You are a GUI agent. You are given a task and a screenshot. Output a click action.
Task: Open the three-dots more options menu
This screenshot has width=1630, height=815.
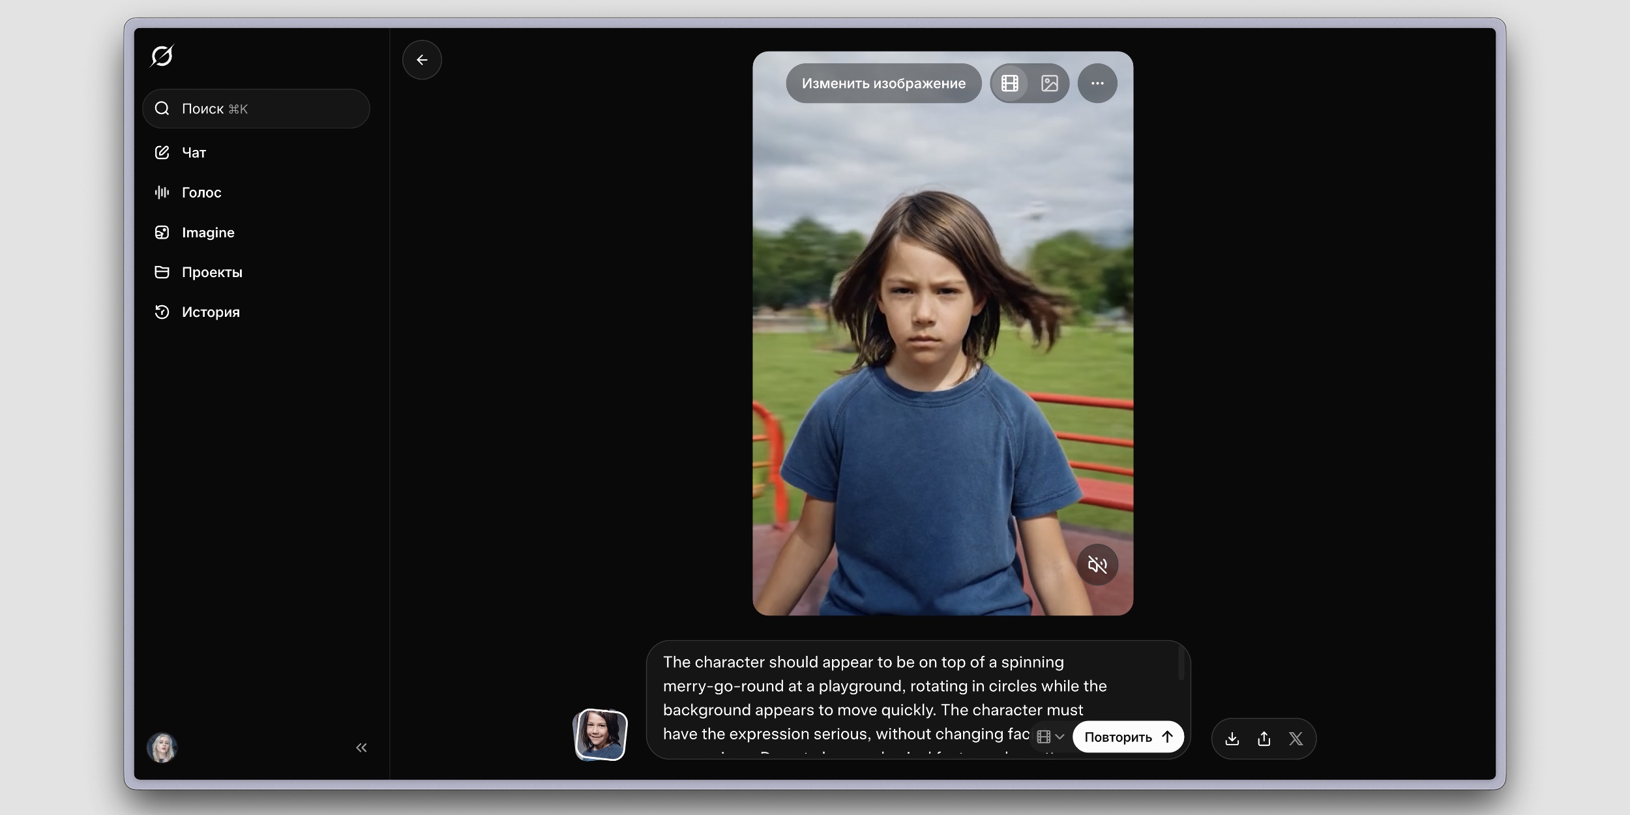click(1097, 83)
